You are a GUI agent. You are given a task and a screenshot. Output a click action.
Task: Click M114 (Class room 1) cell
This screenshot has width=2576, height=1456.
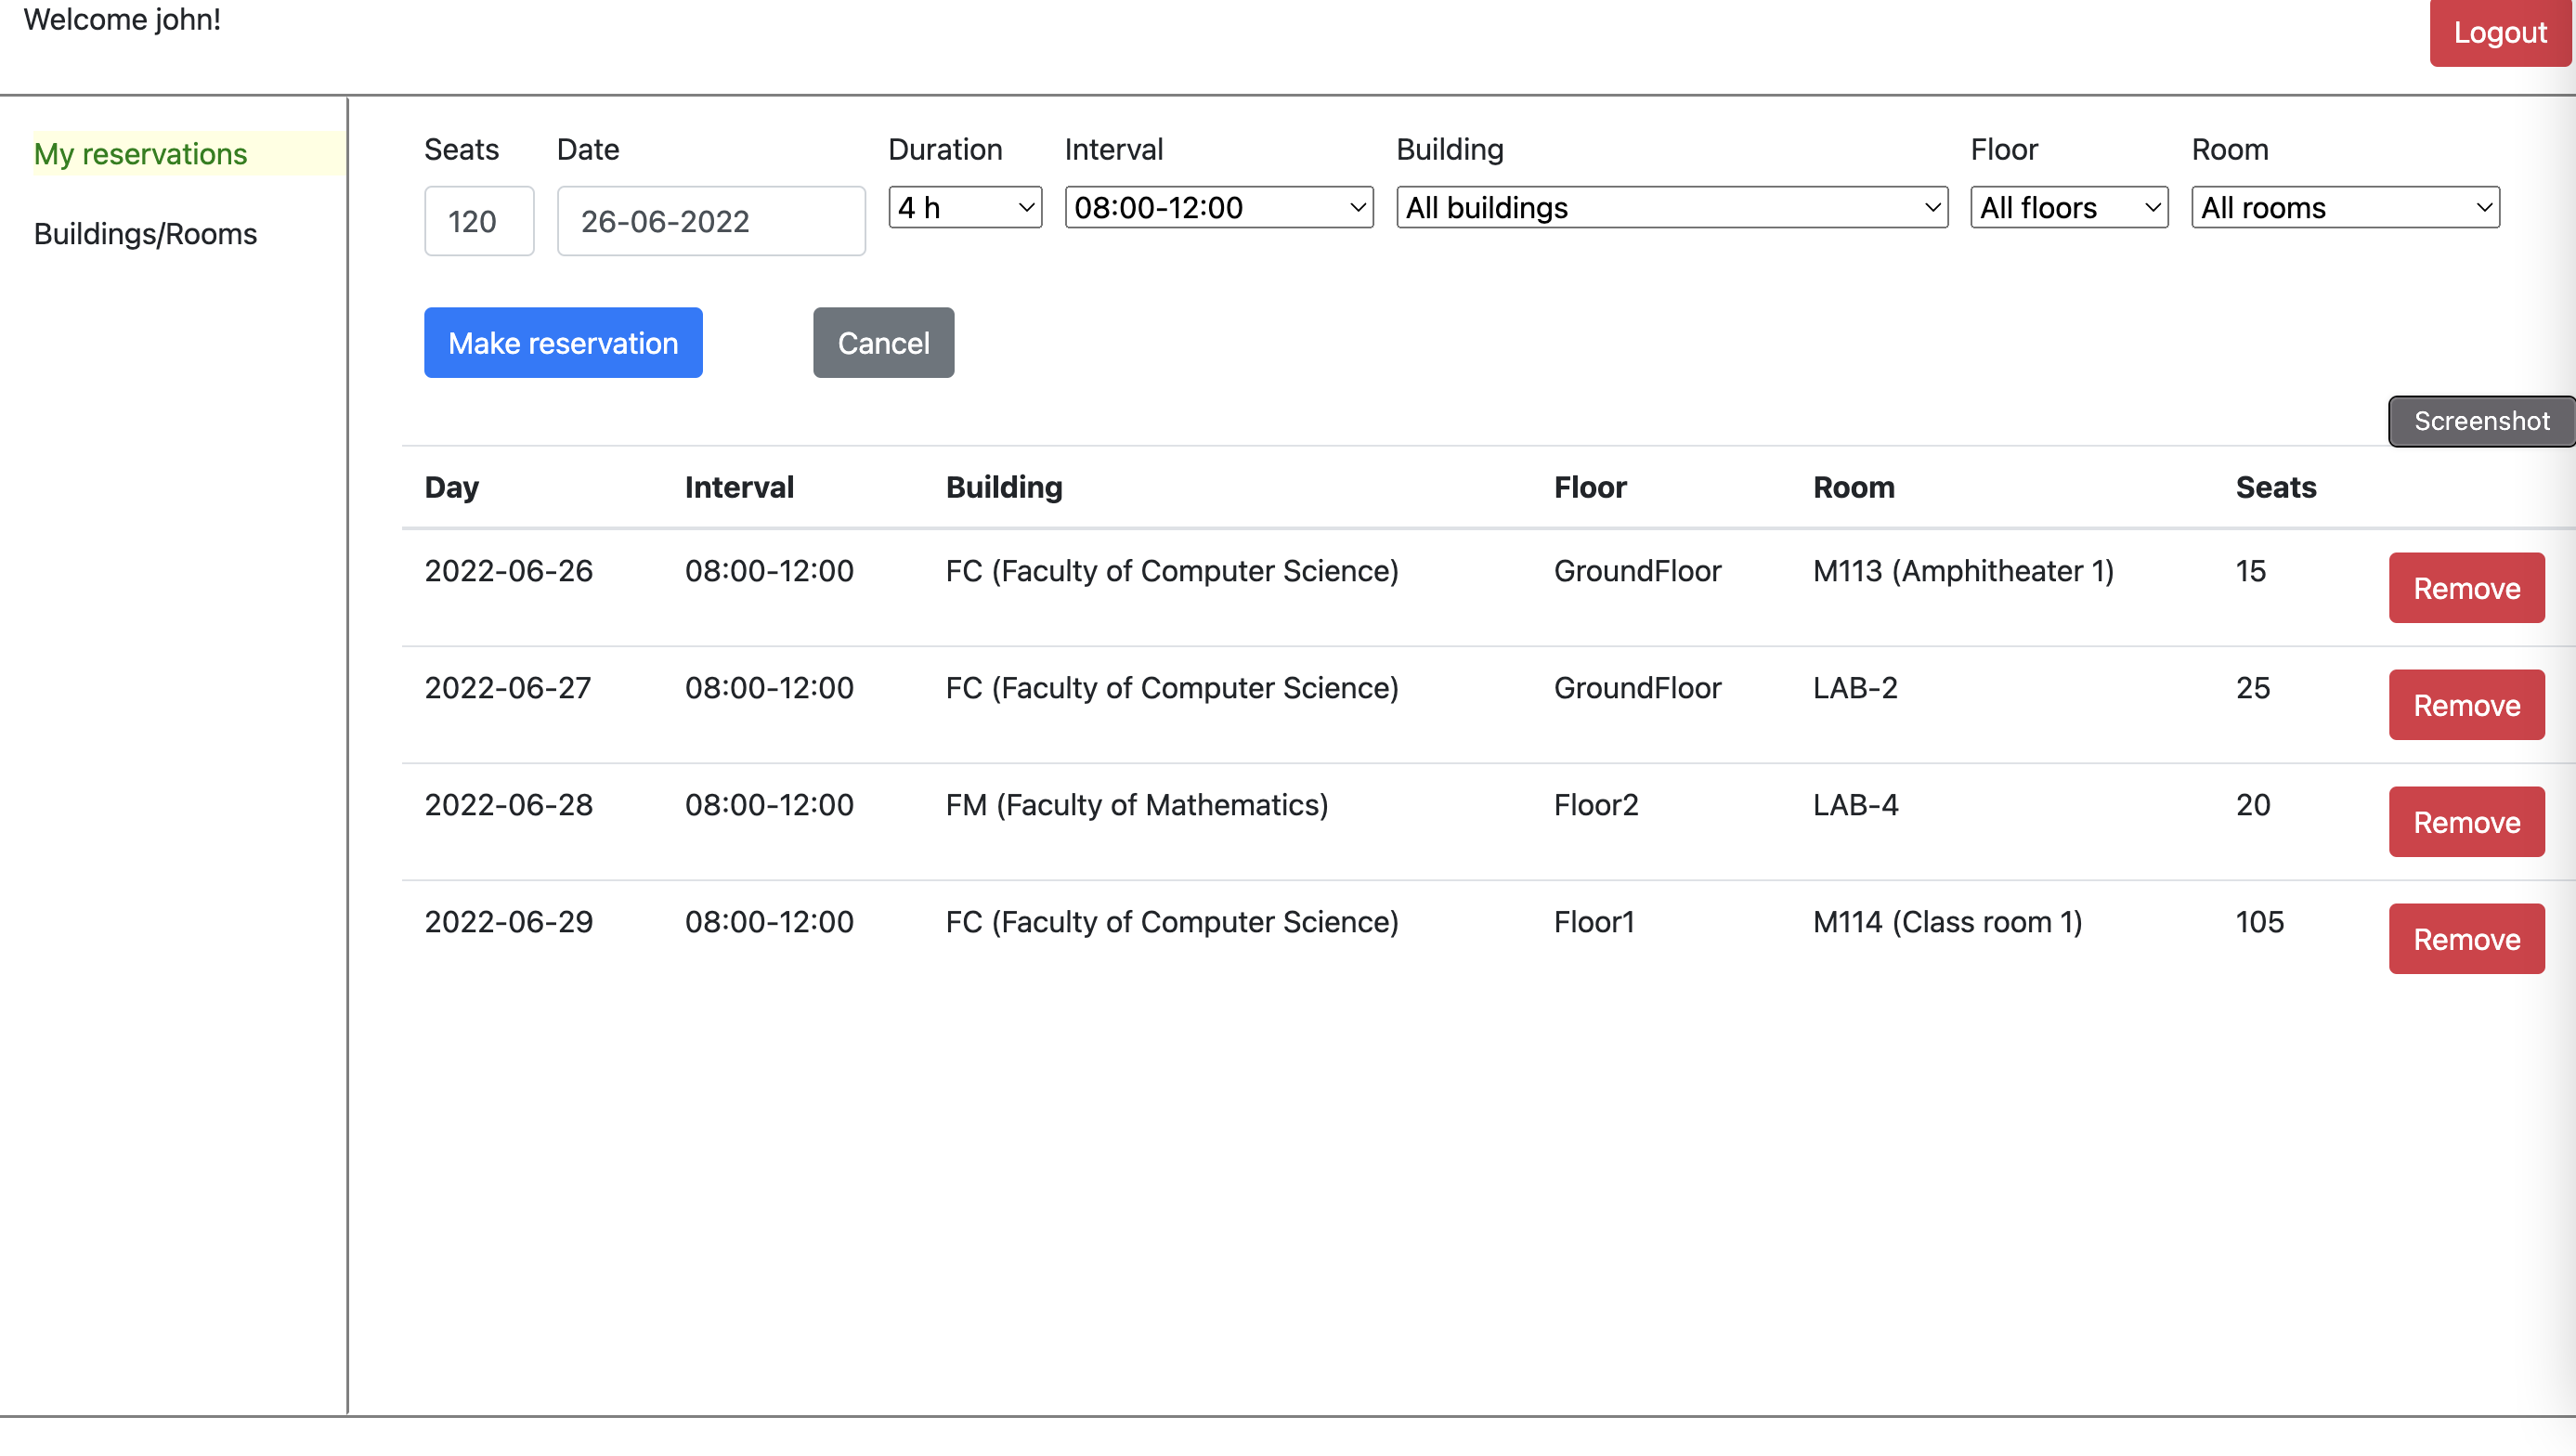coord(1947,922)
